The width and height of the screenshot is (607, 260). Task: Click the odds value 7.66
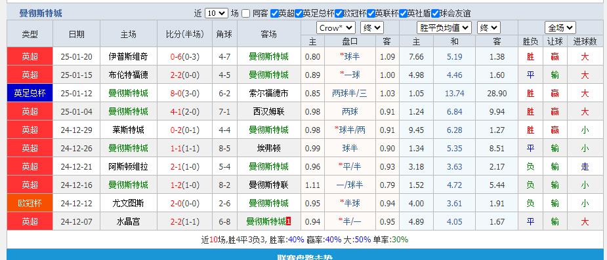point(417,57)
